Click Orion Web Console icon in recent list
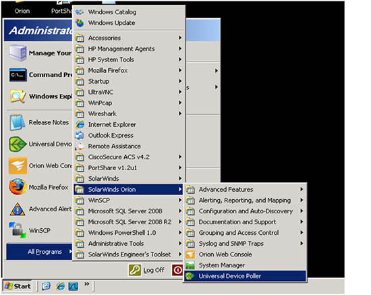The width and height of the screenshot is (371, 295). point(18,165)
